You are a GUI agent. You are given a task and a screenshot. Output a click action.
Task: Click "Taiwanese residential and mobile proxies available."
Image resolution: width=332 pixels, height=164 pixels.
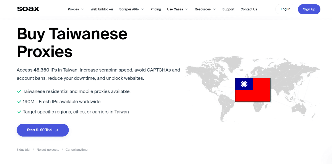point(77,91)
